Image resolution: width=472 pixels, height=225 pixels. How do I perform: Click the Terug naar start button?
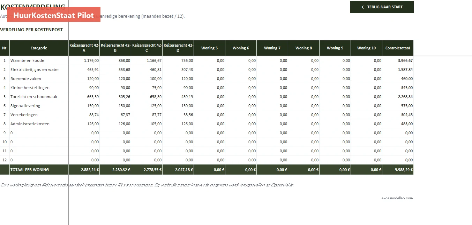[x=382, y=7]
